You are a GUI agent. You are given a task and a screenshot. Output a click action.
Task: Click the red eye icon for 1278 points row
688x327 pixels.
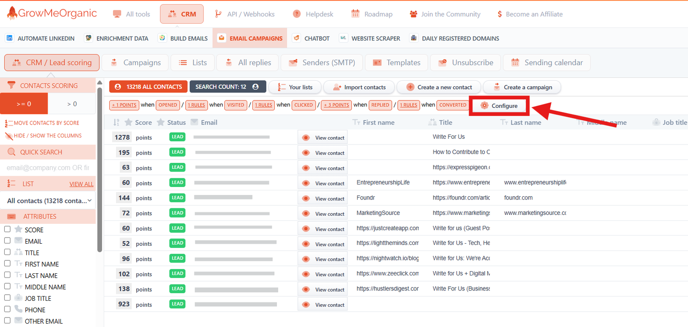[306, 138]
